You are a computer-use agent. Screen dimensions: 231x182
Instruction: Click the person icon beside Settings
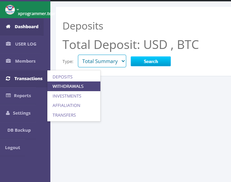8,113
